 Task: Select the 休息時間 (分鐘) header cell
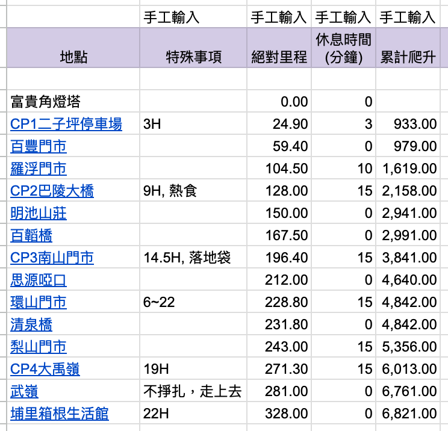(x=343, y=48)
